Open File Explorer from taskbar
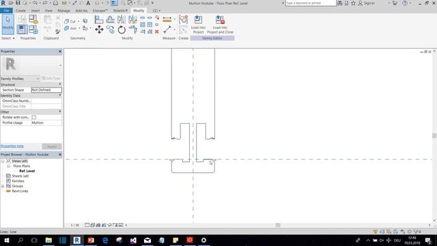437x246 pixels. click(48, 240)
